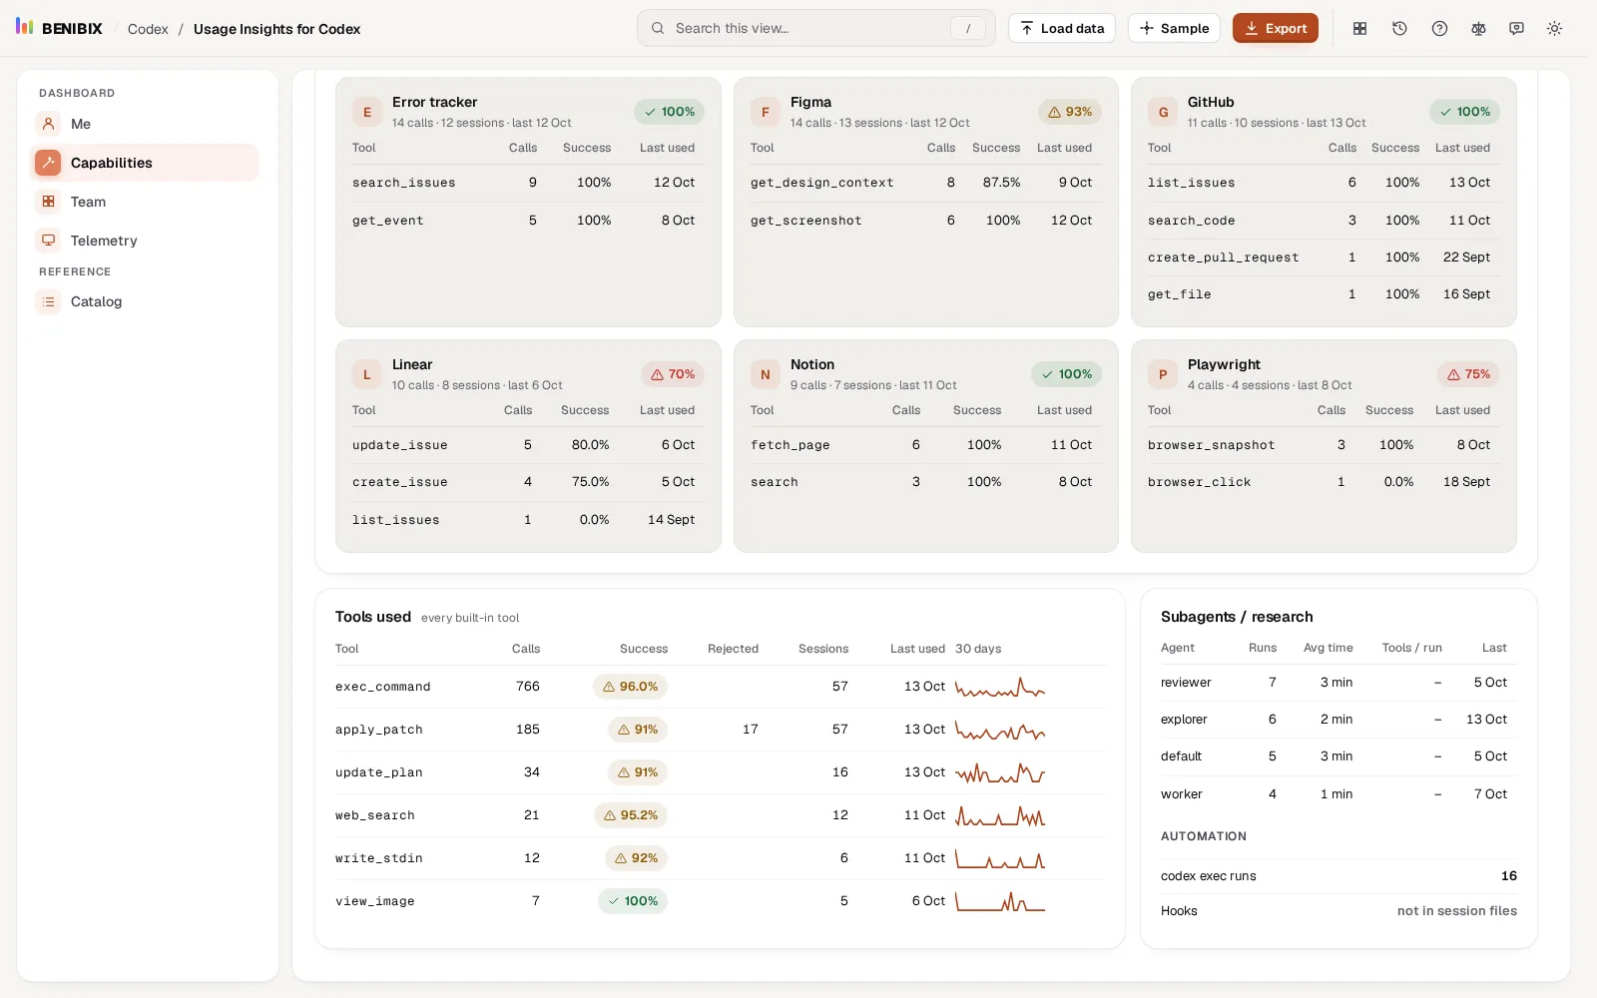Open the Me dashboard page
Viewport: 1597px width, 998px height.
144,124
